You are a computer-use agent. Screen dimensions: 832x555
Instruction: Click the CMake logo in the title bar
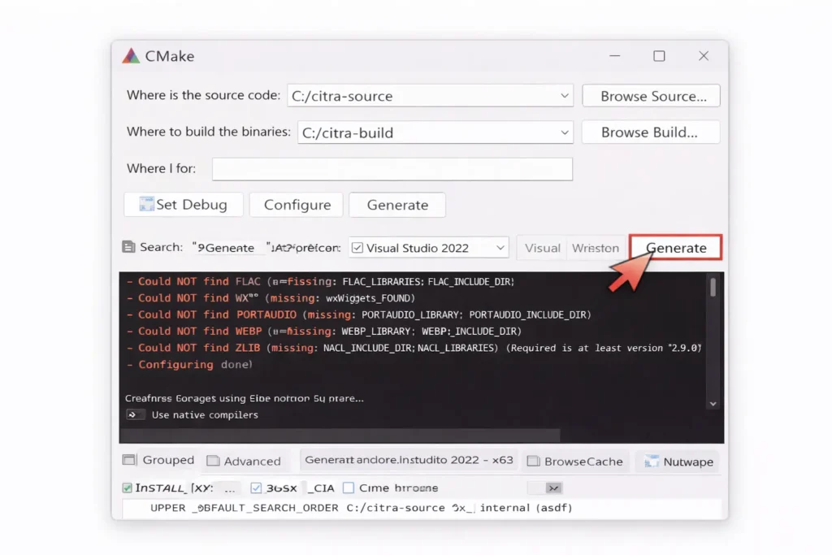pyautogui.click(x=131, y=56)
